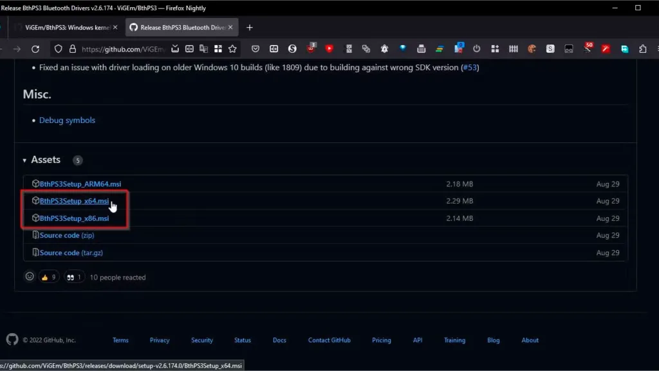
Task: Click the fence-like bars extension icon
Action: click(x=514, y=49)
